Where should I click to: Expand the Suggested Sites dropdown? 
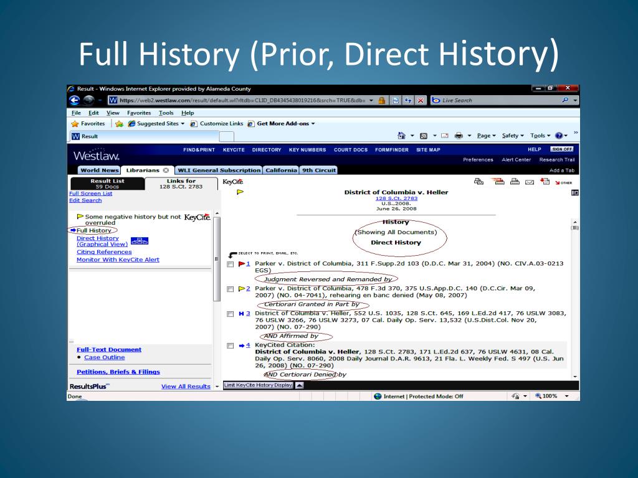click(x=183, y=124)
